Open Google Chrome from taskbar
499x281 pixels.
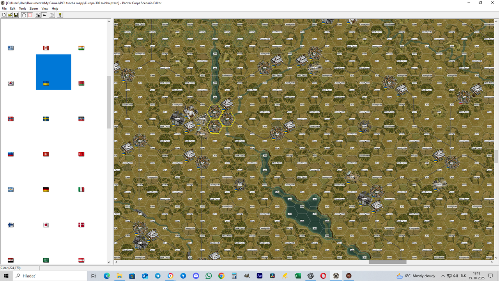pyautogui.click(x=221, y=276)
